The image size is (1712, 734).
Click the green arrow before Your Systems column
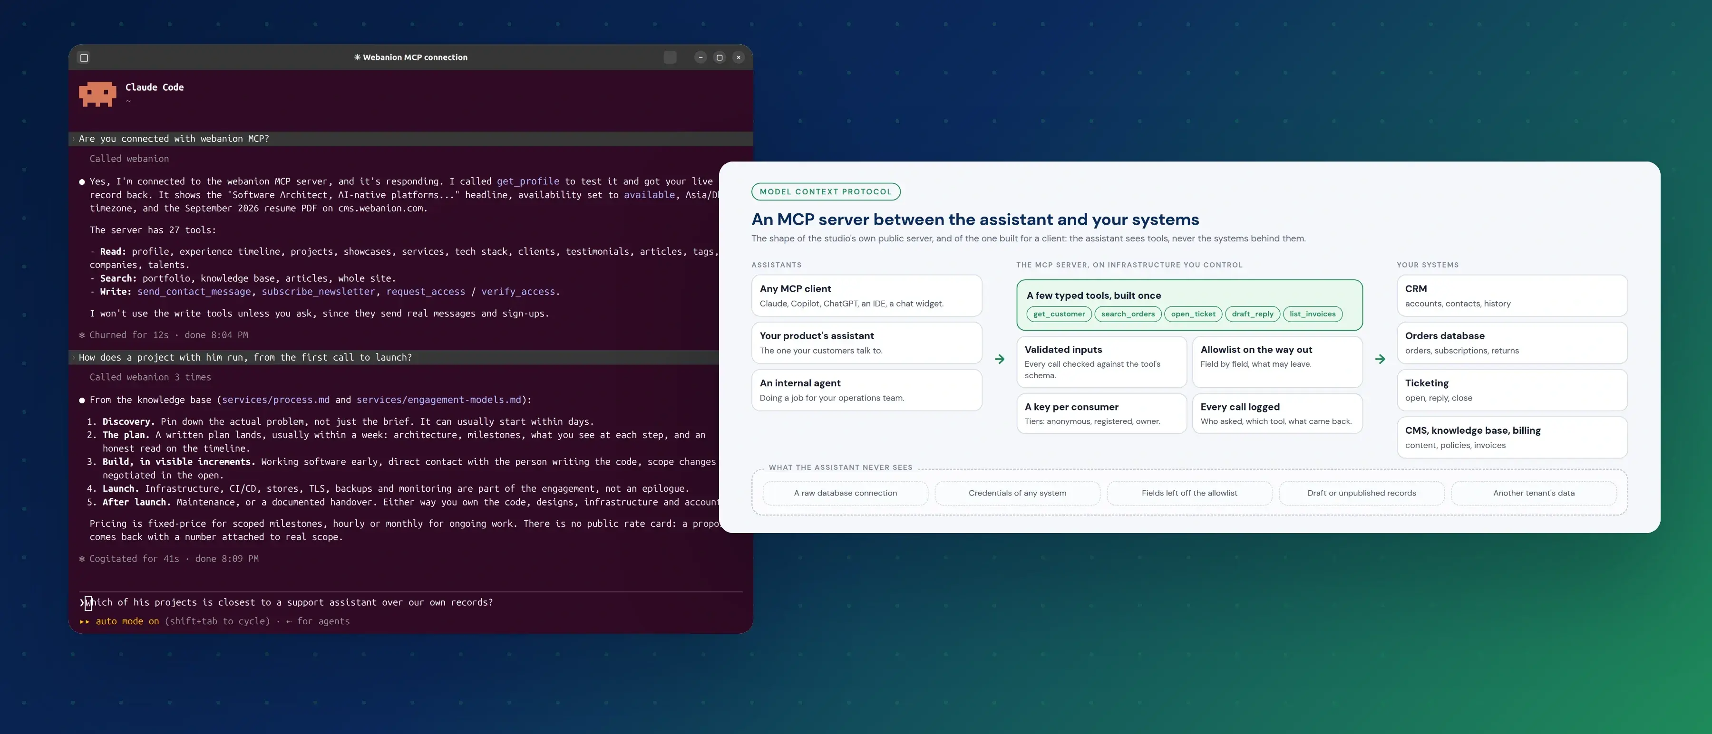(1381, 359)
